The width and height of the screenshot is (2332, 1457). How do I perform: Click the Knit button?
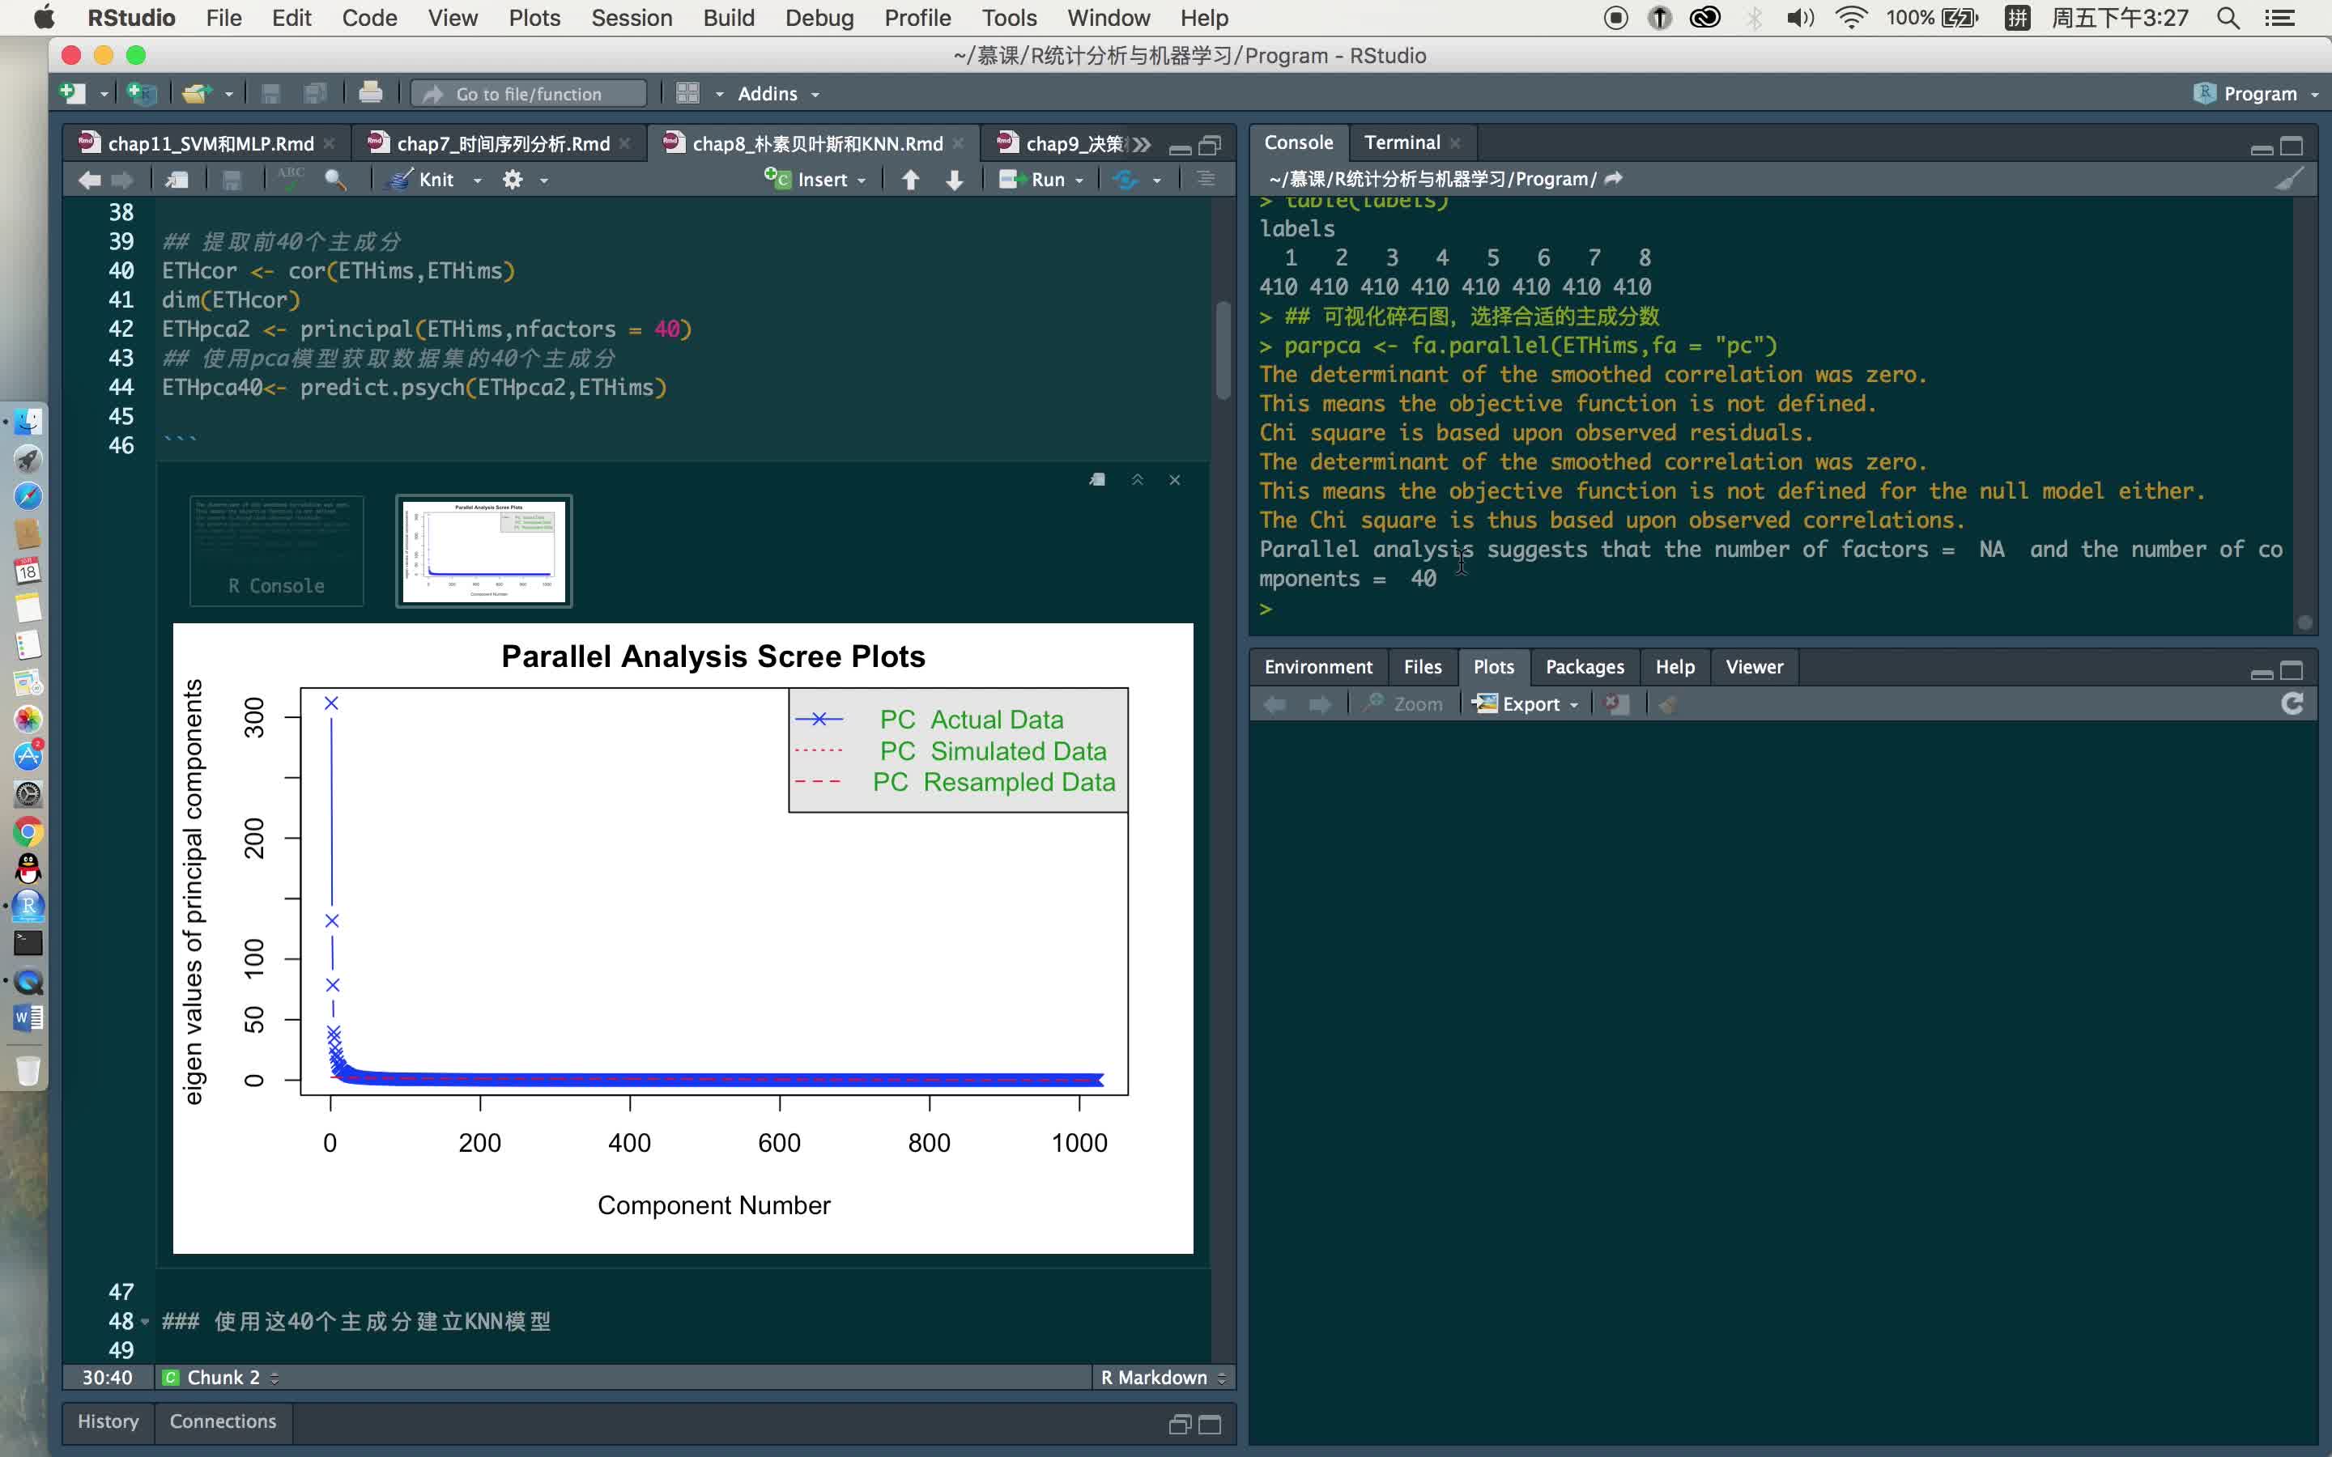(x=422, y=181)
